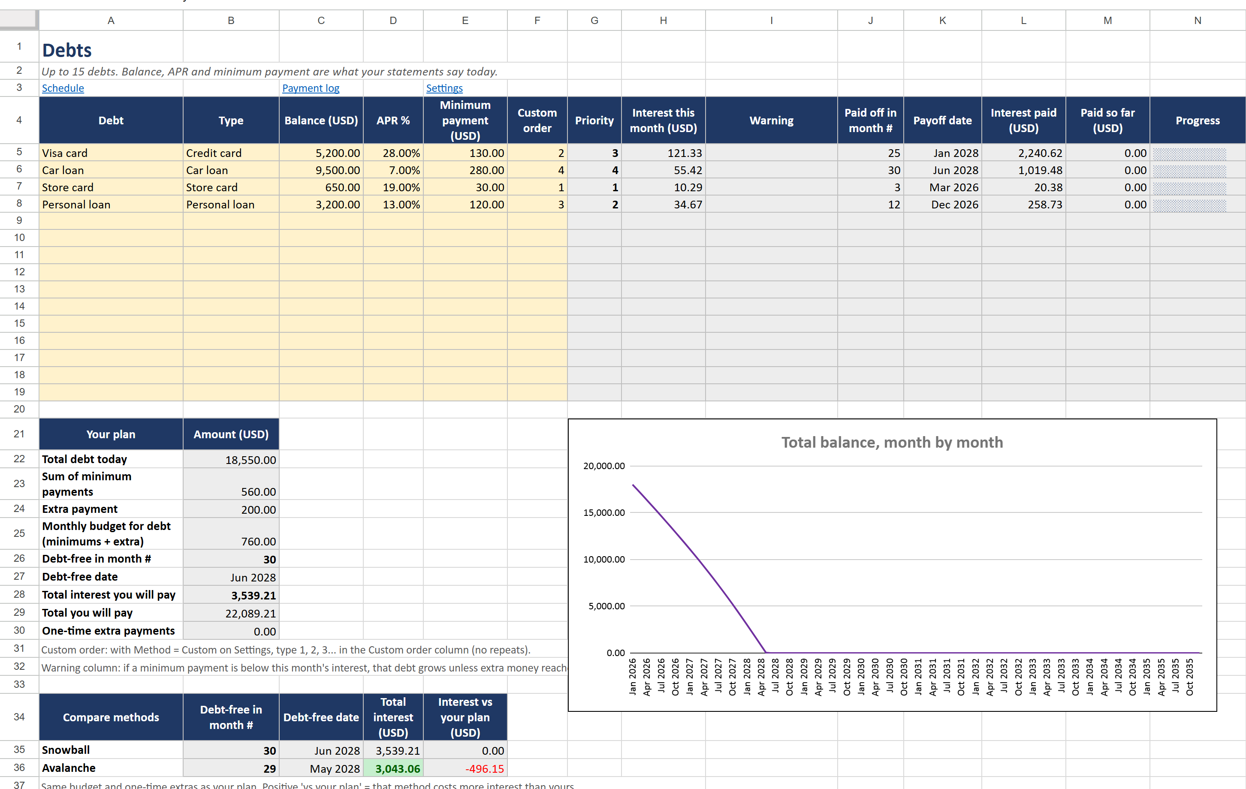Select column A header
Viewport: 1246px width, 789px height.
click(111, 21)
